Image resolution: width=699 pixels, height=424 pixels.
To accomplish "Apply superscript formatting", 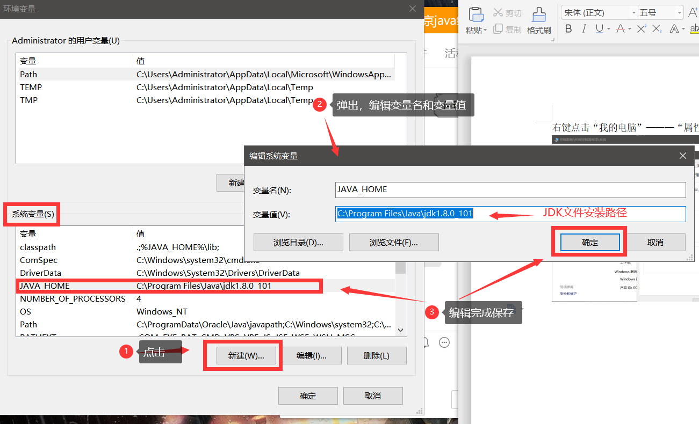I will [x=640, y=28].
